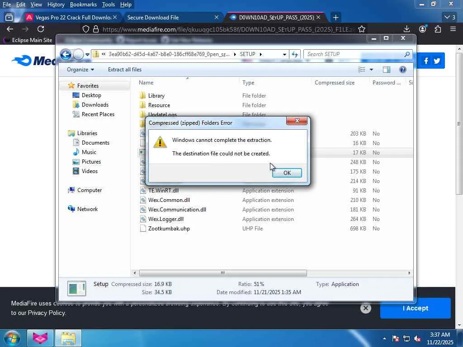The width and height of the screenshot is (463, 347).
Task: Select Pictures library
Action: click(91, 162)
